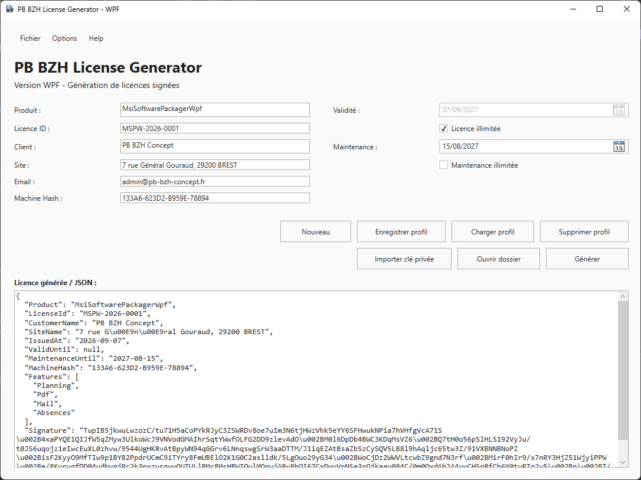Screen dimensions: 641x480
Task: Focus the Machine Hash input field
Action: coord(215,198)
